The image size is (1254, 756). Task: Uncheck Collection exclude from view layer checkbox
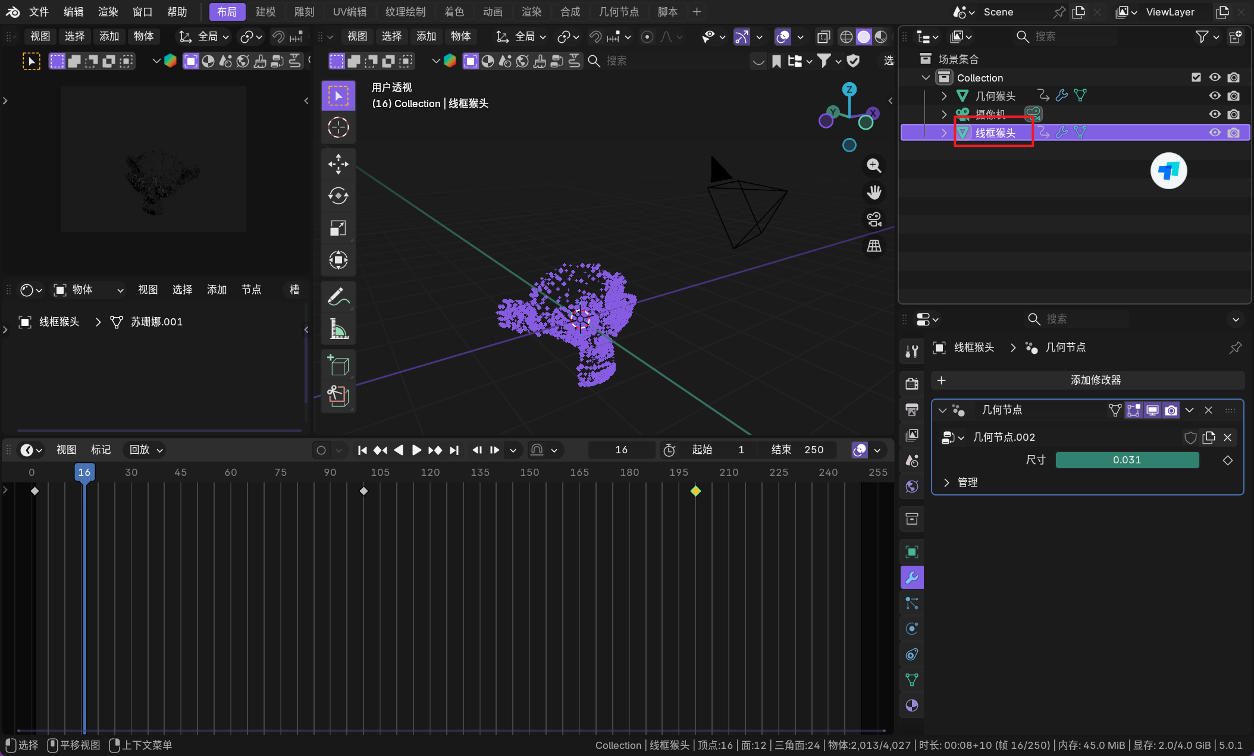(x=1196, y=77)
